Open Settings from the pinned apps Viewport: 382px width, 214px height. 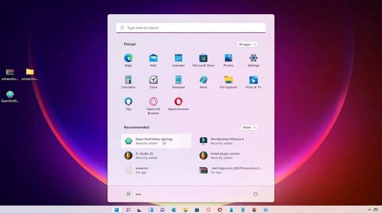[x=253, y=60]
